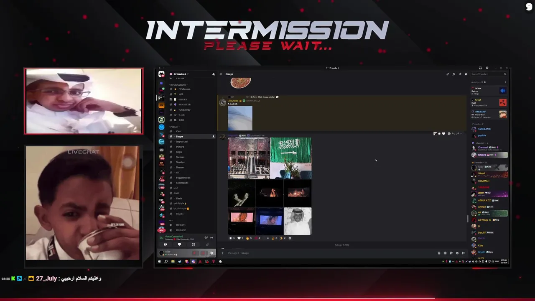The height and width of the screenshot is (301, 535).
Task: Click add reaction smiley after reactions
Action: click(290, 238)
